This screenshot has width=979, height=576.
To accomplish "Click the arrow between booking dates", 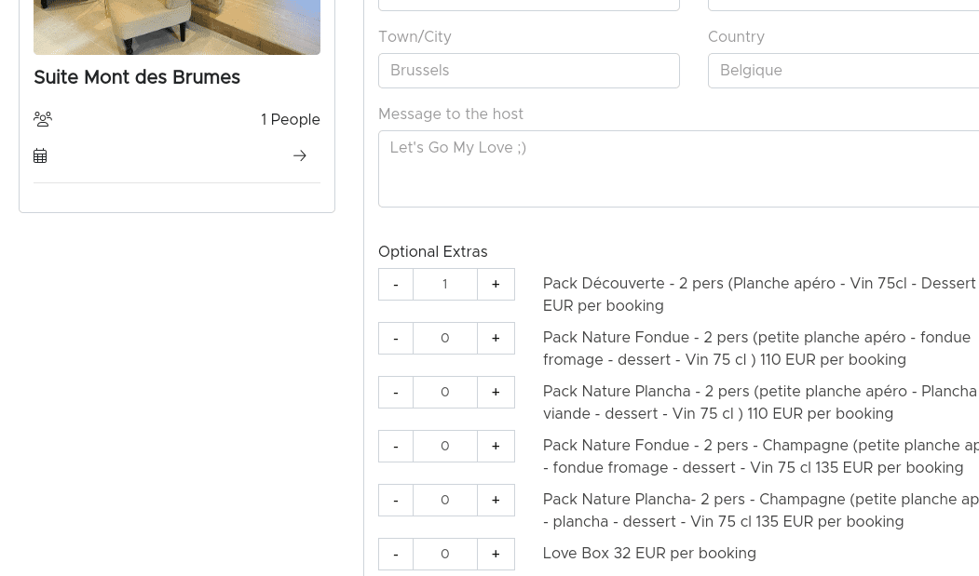I will (x=300, y=155).
